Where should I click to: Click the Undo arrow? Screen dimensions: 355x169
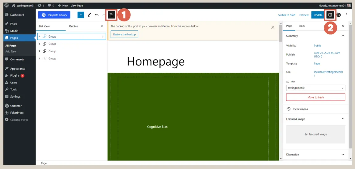(97, 15)
